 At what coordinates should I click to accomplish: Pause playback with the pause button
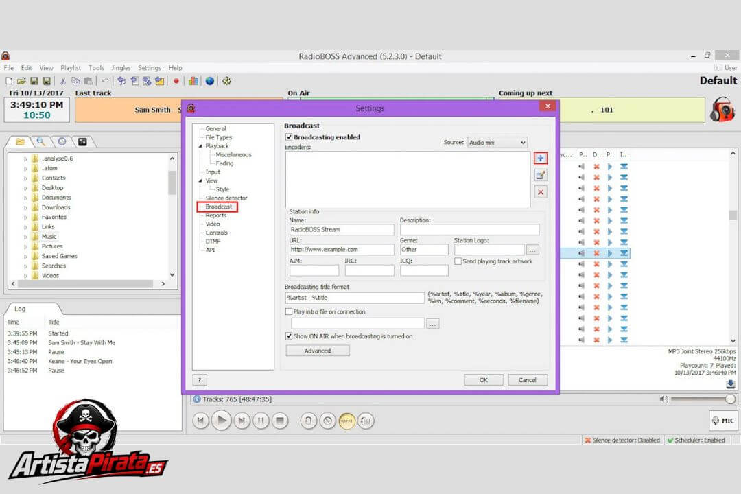click(261, 421)
